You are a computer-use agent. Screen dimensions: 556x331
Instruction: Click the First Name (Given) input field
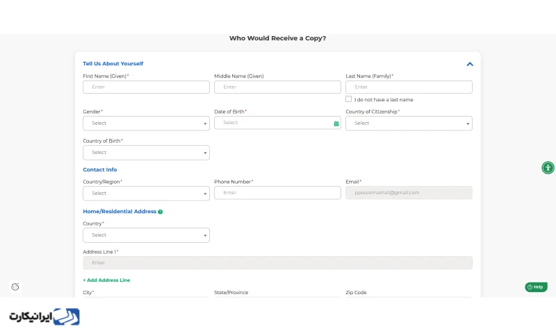(146, 87)
